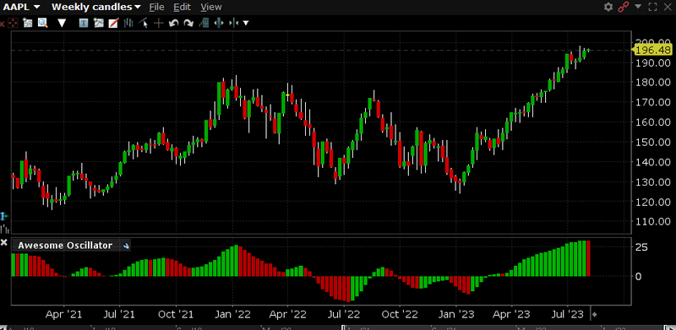676x330 pixels.
Task: Click the red four-arrow crosshair toolbar icon
Action: tap(13, 23)
